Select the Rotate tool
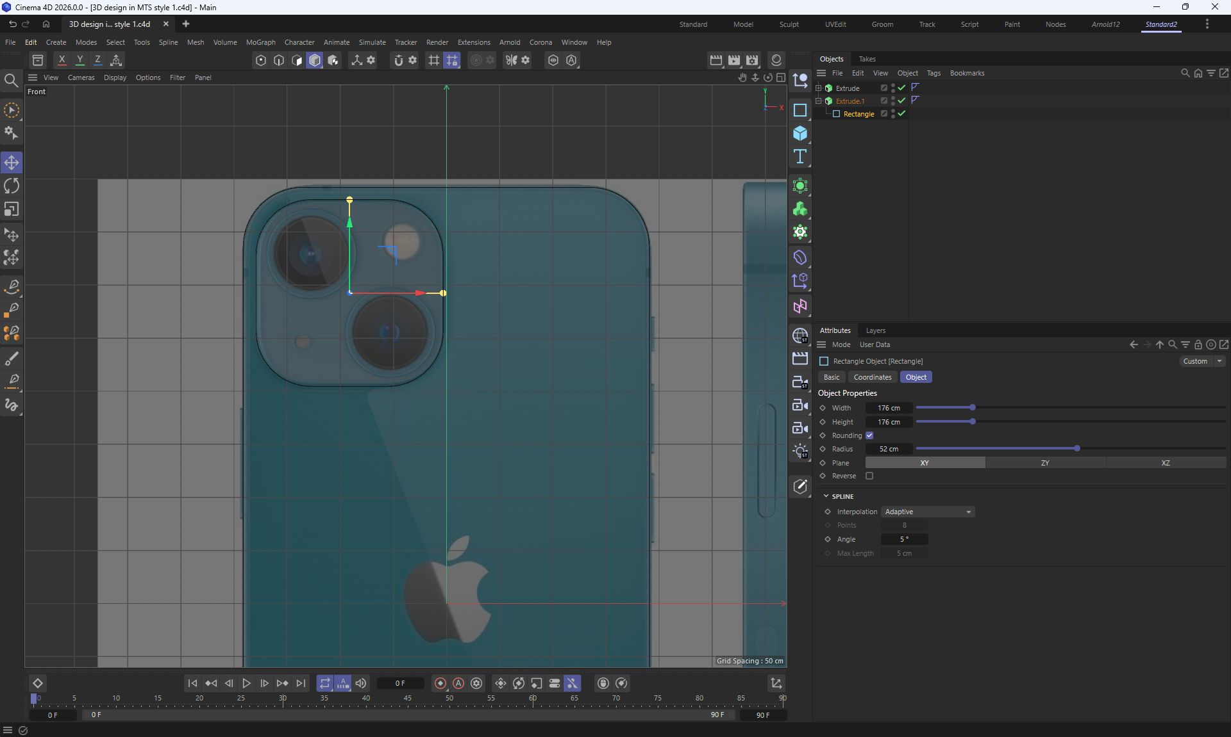Viewport: 1231px width, 737px height. [x=12, y=186]
